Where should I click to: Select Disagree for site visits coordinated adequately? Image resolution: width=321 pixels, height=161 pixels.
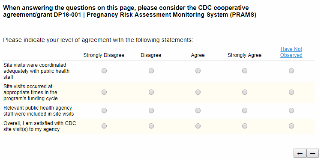(151, 71)
